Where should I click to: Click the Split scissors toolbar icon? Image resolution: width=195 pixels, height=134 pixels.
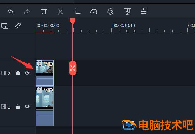pyautogui.click(x=60, y=12)
